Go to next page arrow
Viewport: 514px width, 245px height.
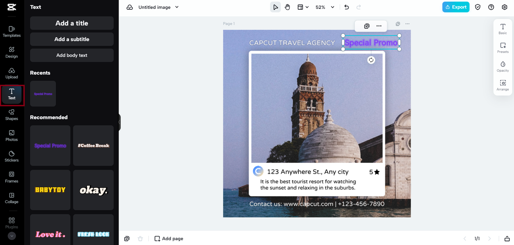pyautogui.click(x=489, y=239)
